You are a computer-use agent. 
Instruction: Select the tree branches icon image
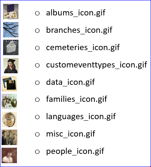pyautogui.click(x=11, y=30)
